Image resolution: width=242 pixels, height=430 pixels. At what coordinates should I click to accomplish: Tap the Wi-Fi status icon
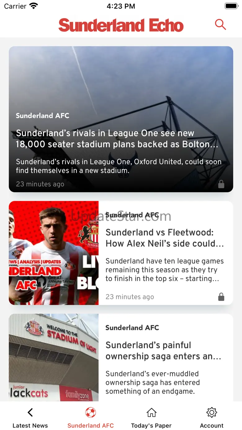pos(33,6)
